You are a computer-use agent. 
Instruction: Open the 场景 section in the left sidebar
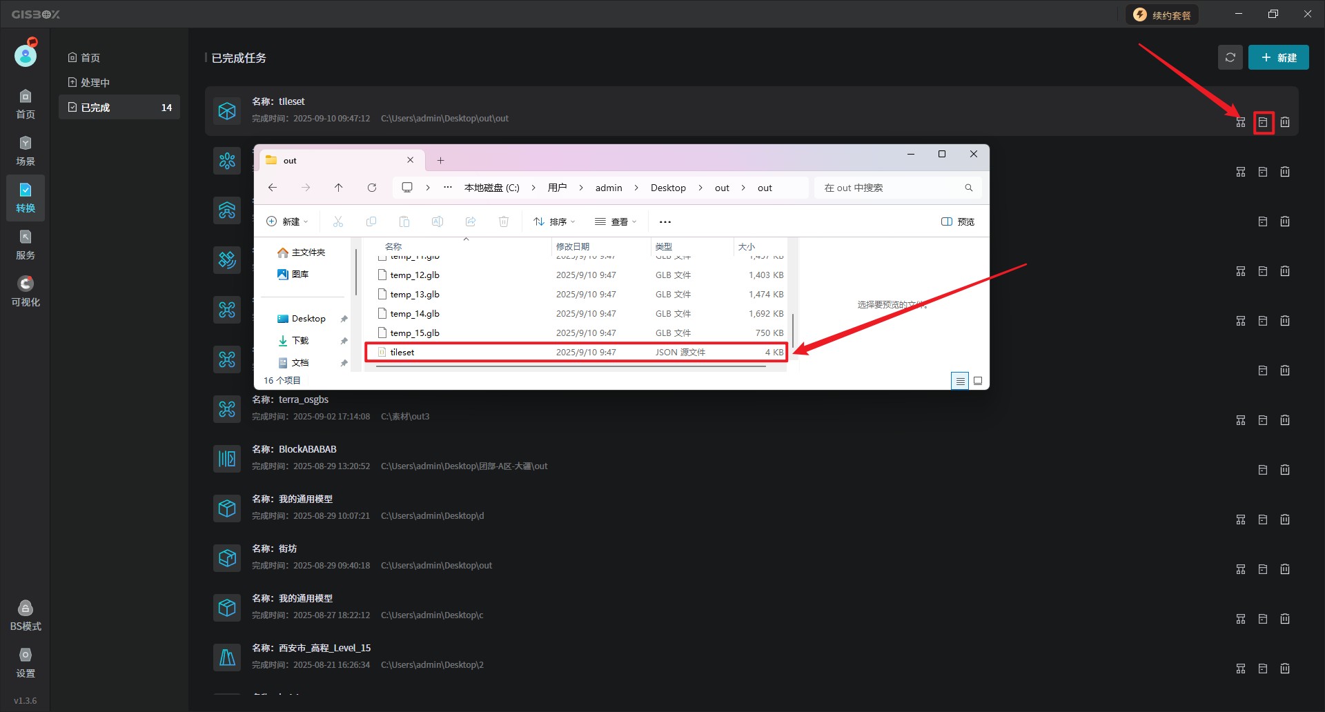[26, 151]
